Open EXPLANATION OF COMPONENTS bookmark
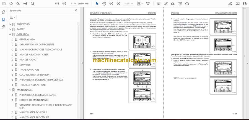249x120 pixels. (x=37, y=44)
